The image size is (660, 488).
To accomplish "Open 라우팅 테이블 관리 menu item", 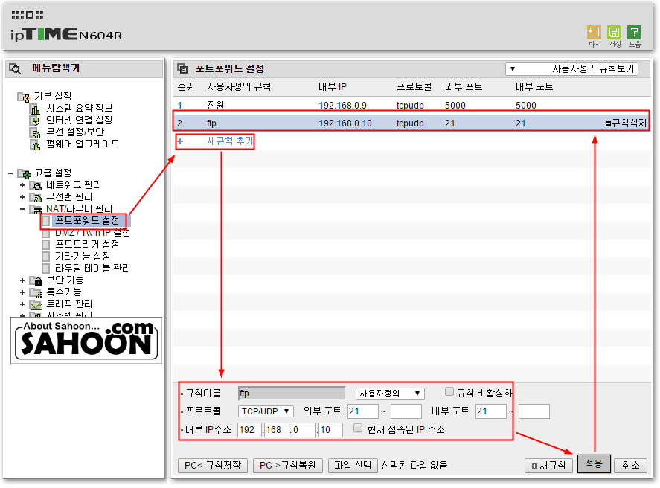I will click(92, 269).
